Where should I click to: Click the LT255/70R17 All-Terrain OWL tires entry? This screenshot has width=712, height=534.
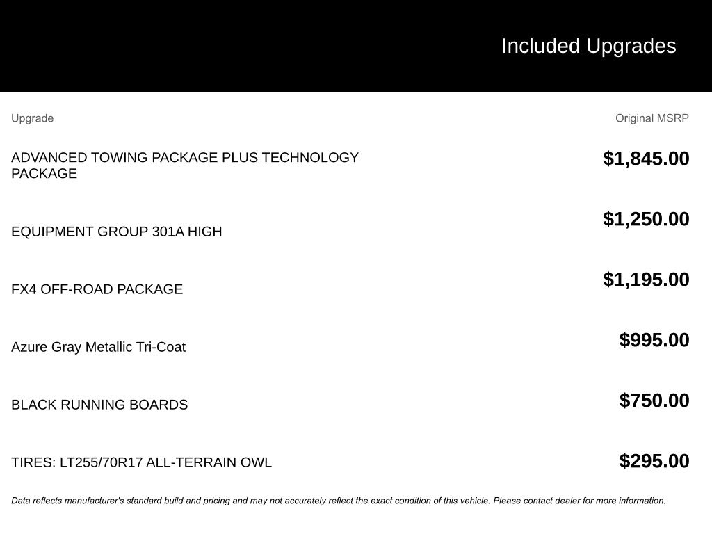coord(141,462)
